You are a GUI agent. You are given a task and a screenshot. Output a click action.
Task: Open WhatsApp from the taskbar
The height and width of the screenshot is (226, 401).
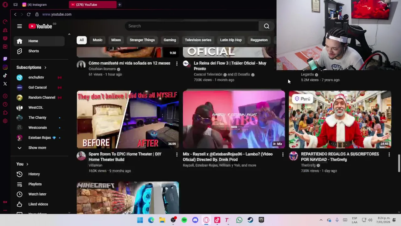click(239, 220)
